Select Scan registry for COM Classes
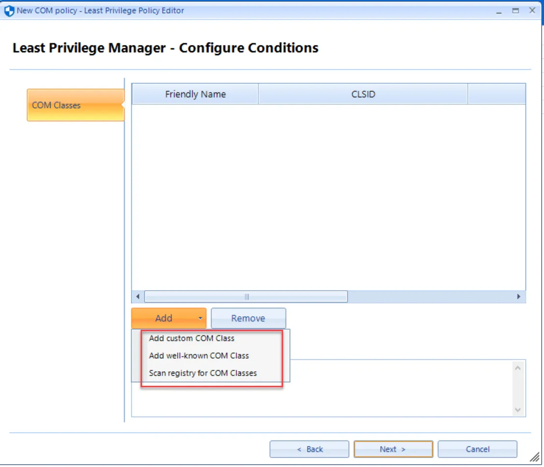 [x=202, y=373]
